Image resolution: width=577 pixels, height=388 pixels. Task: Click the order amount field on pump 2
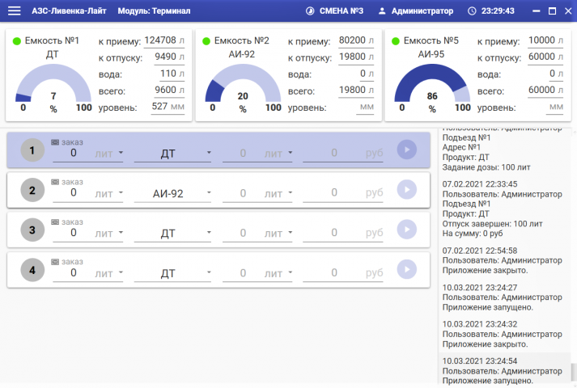[x=74, y=193]
